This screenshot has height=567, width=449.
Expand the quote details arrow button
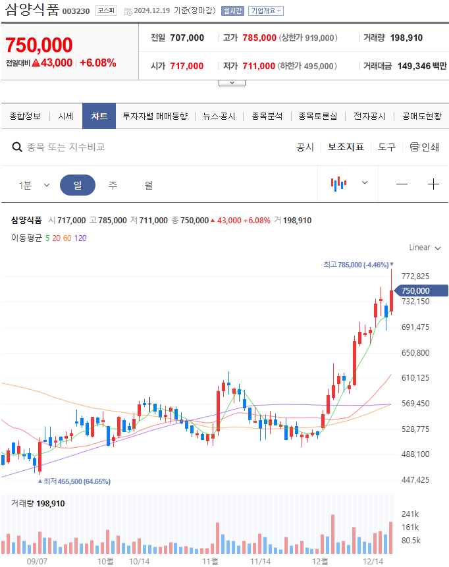point(232,83)
